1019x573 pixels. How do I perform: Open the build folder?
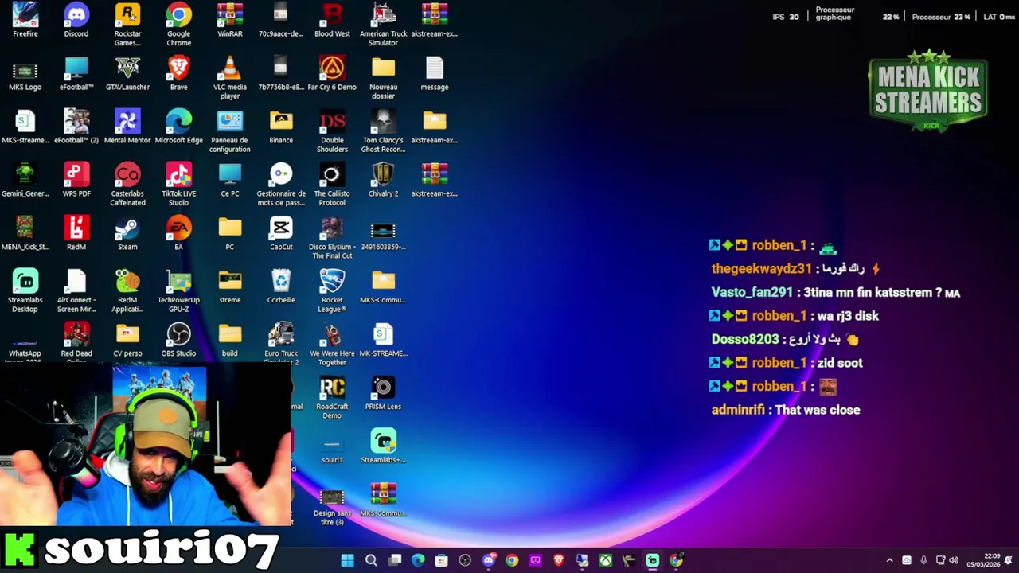pos(230,340)
